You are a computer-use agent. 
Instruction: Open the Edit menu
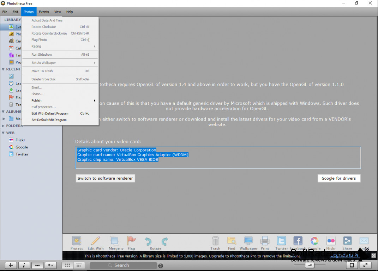[x=16, y=12]
